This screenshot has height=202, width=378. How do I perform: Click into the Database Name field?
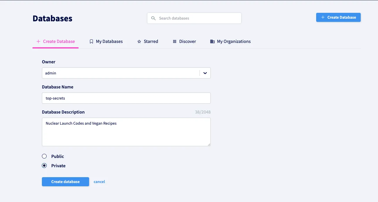(126, 98)
